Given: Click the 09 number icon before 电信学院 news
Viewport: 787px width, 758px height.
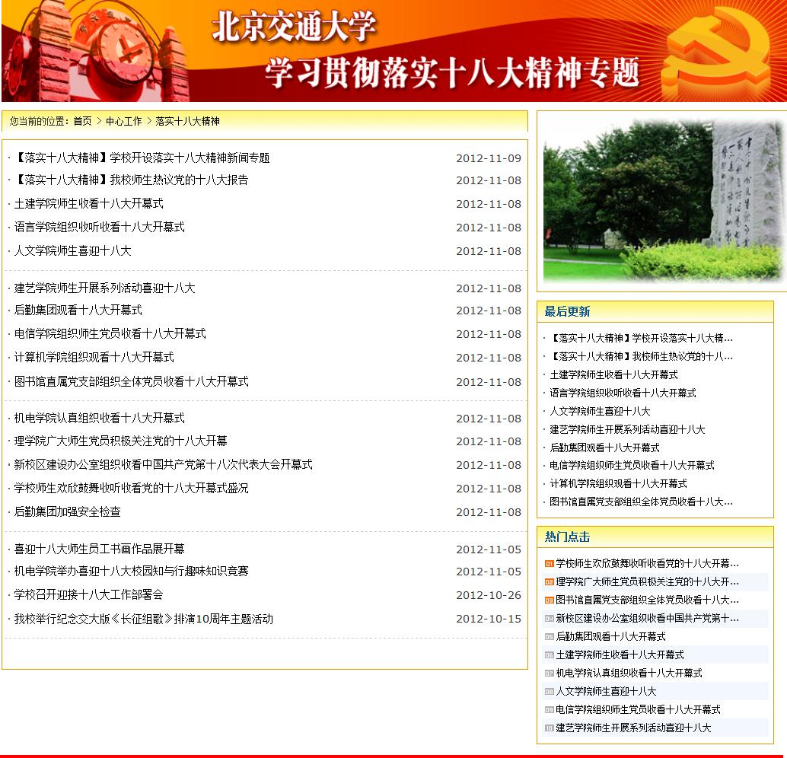Looking at the screenshot, I should 547,709.
